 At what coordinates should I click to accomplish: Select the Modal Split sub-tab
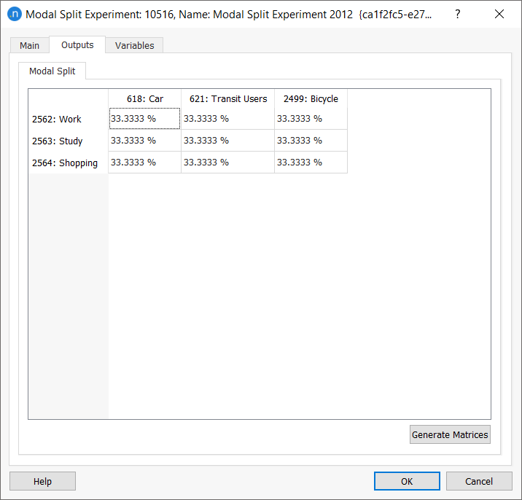coord(52,71)
